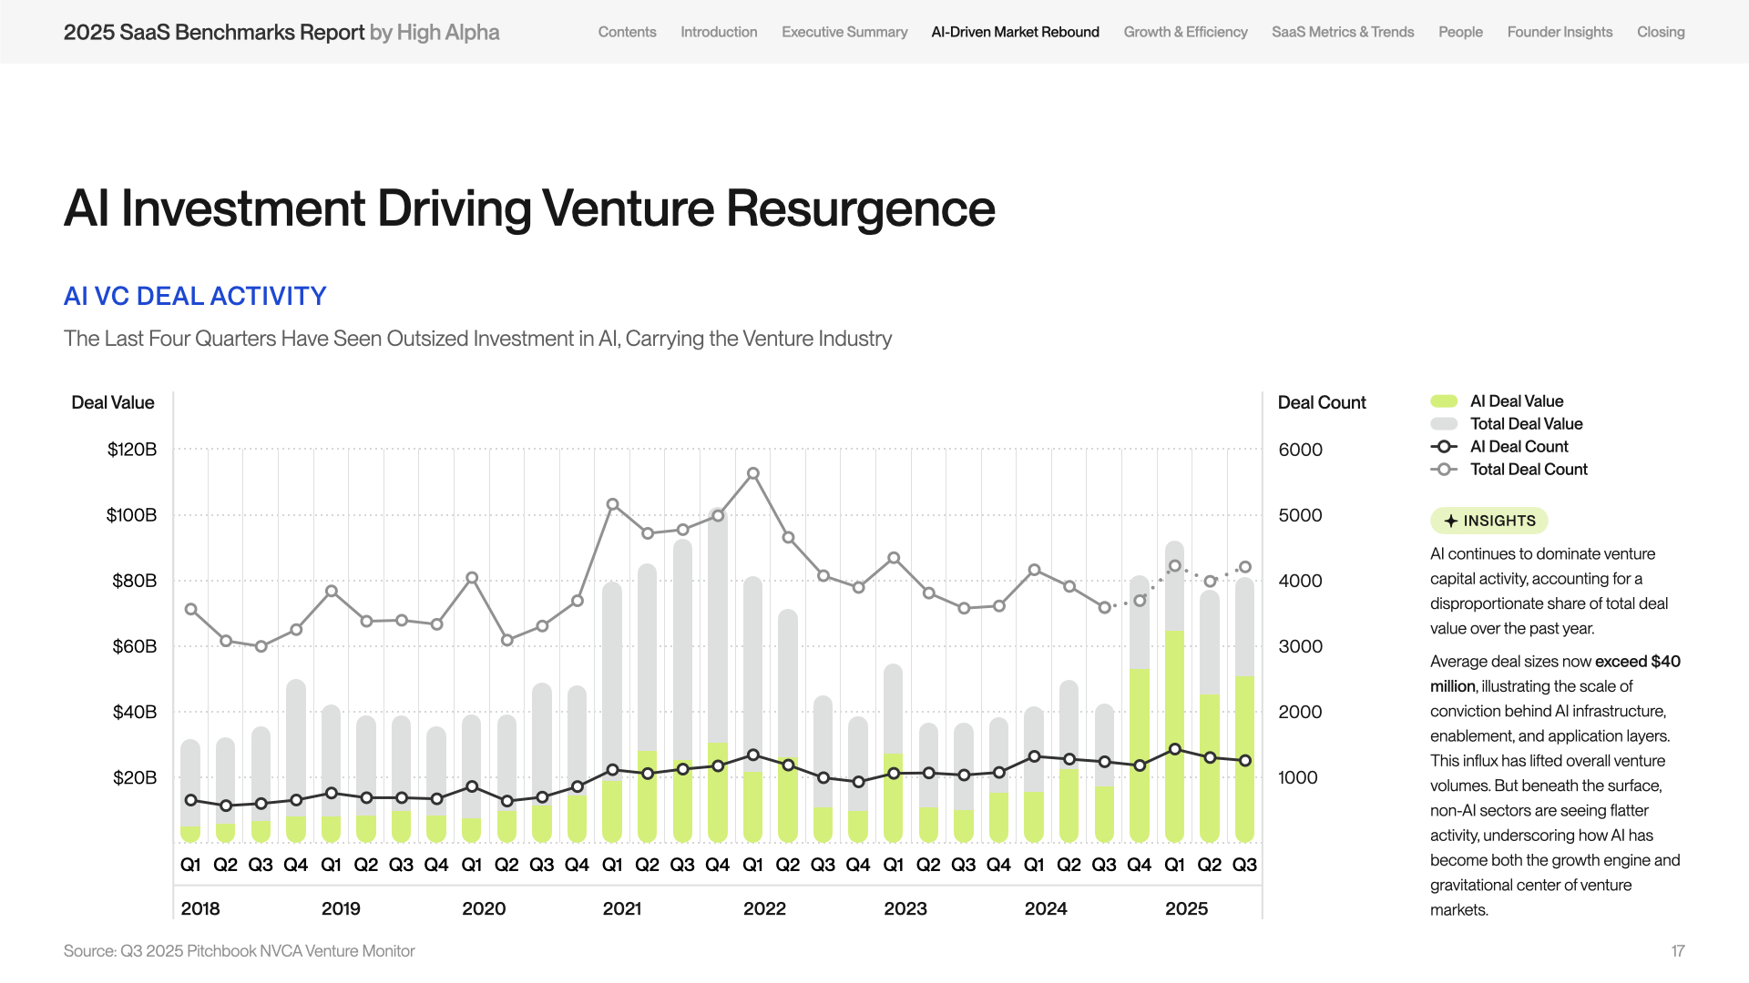Click the Q3 2025 Total Deal Count data point
Image resolution: width=1749 pixels, height=983 pixels.
tap(1245, 567)
